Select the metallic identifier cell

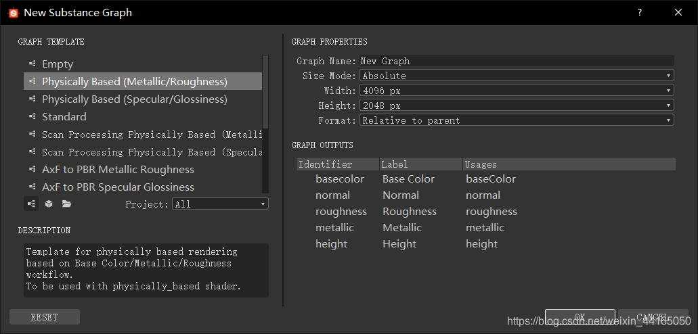[x=334, y=228]
